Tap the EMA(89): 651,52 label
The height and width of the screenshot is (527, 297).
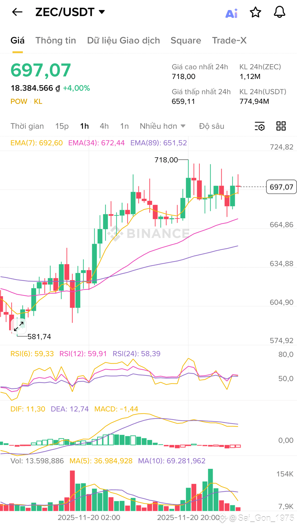coord(159,143)
